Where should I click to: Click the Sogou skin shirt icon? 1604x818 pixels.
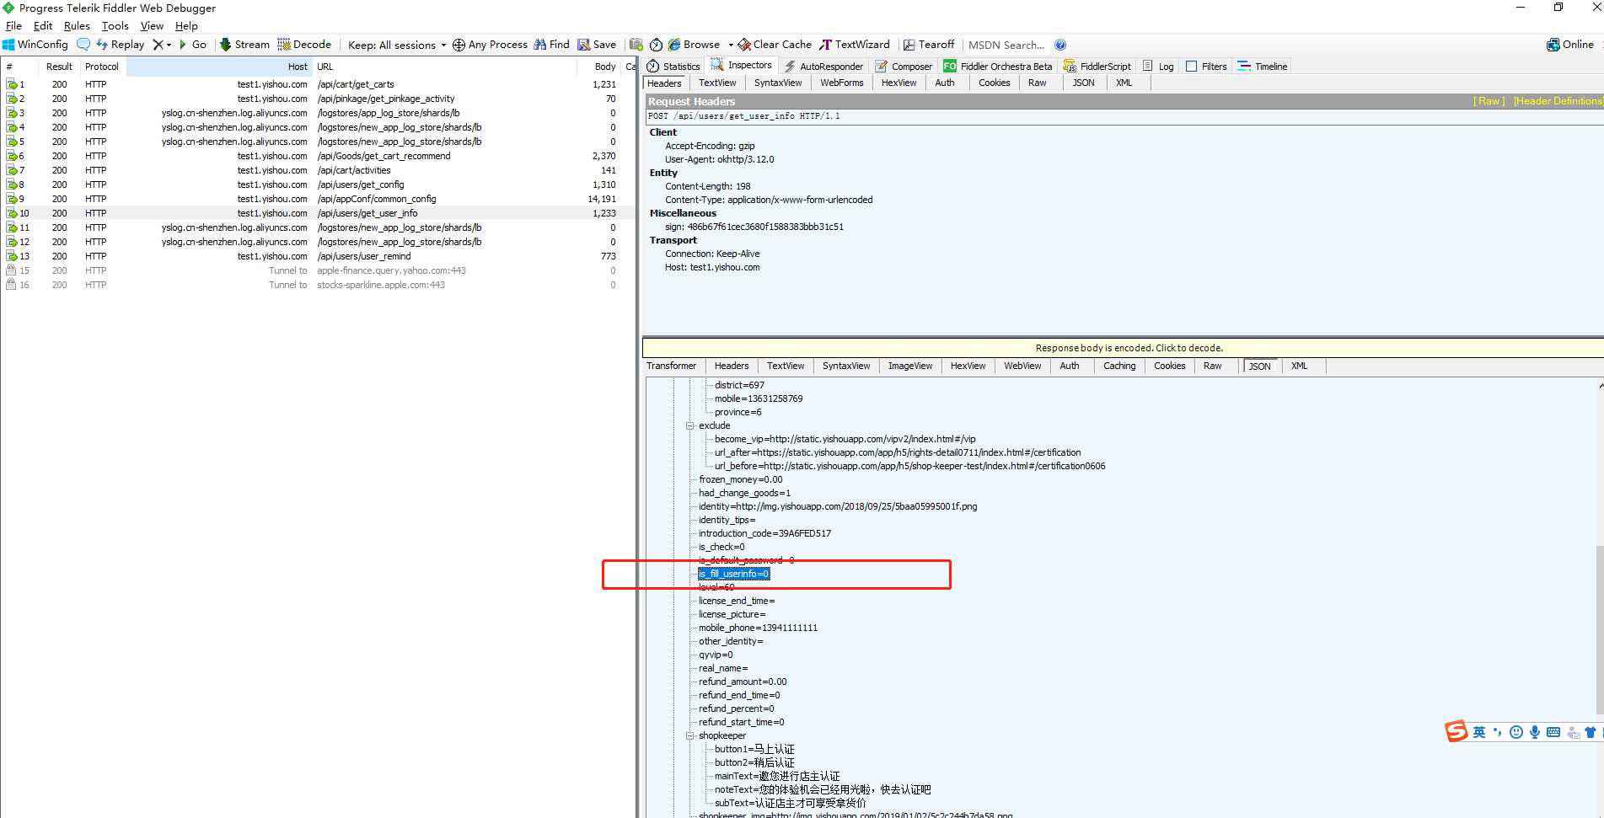click(x=1591, y=732)
